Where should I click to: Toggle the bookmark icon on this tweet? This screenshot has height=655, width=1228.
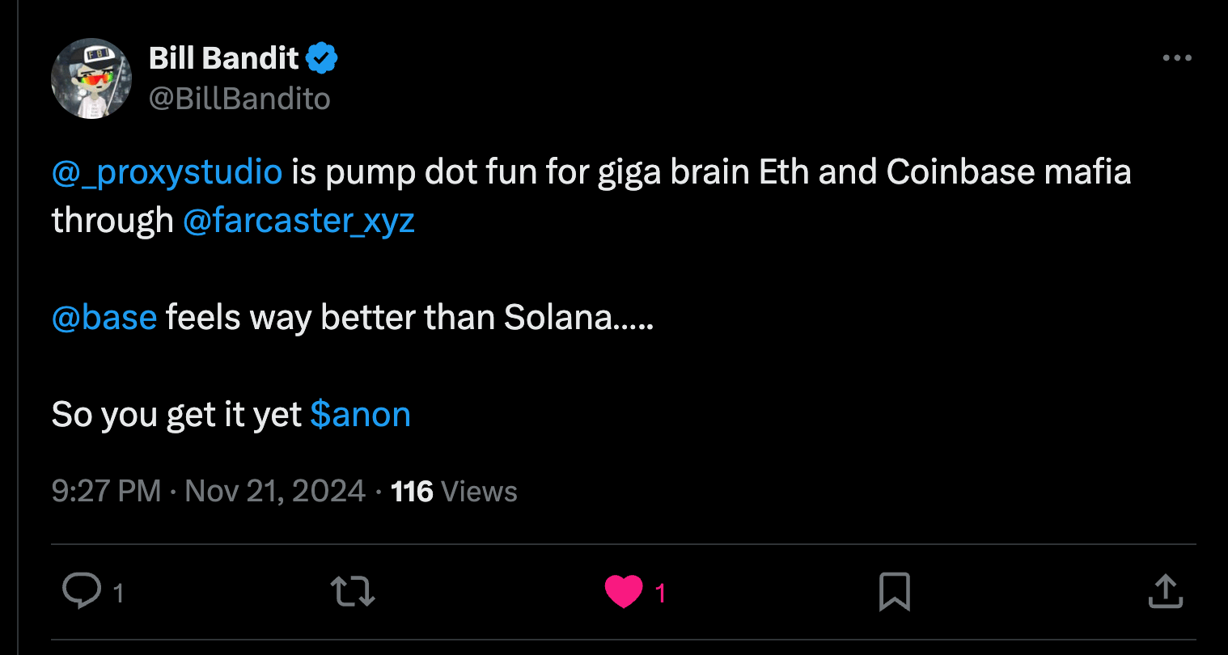tap(894, 592)
